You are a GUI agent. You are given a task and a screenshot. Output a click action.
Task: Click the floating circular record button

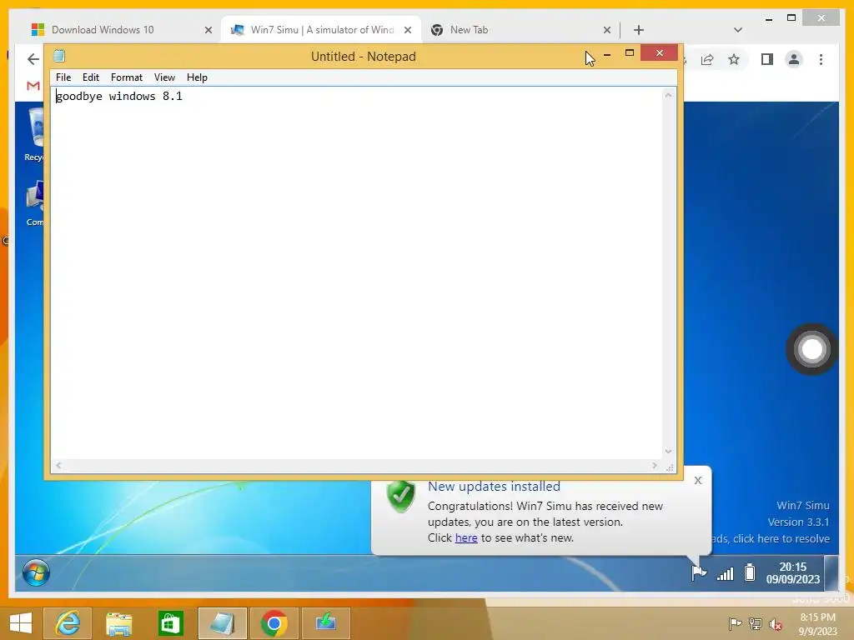click(811, 349)
